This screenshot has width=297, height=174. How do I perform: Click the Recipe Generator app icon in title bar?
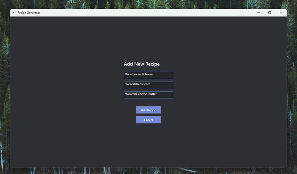pos(14,13)
